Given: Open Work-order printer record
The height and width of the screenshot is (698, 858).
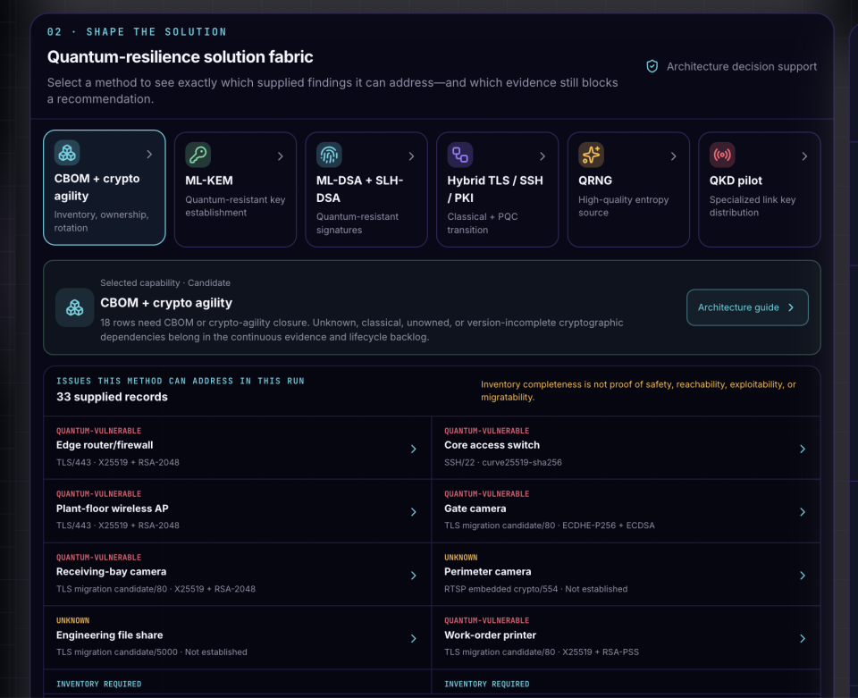Looking at the screenshot, I should 626,638.
